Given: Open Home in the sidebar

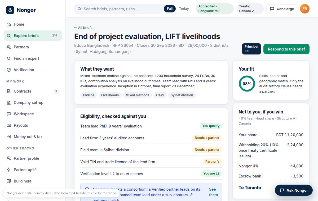Looking at the screenshot, I should pyautogui.click(x=33, y=24).
